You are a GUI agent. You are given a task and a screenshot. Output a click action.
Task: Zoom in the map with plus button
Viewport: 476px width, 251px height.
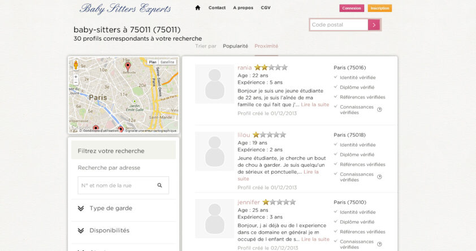76,76
